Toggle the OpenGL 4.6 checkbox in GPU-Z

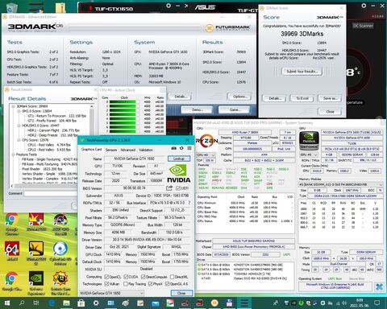tap(167, 283)
